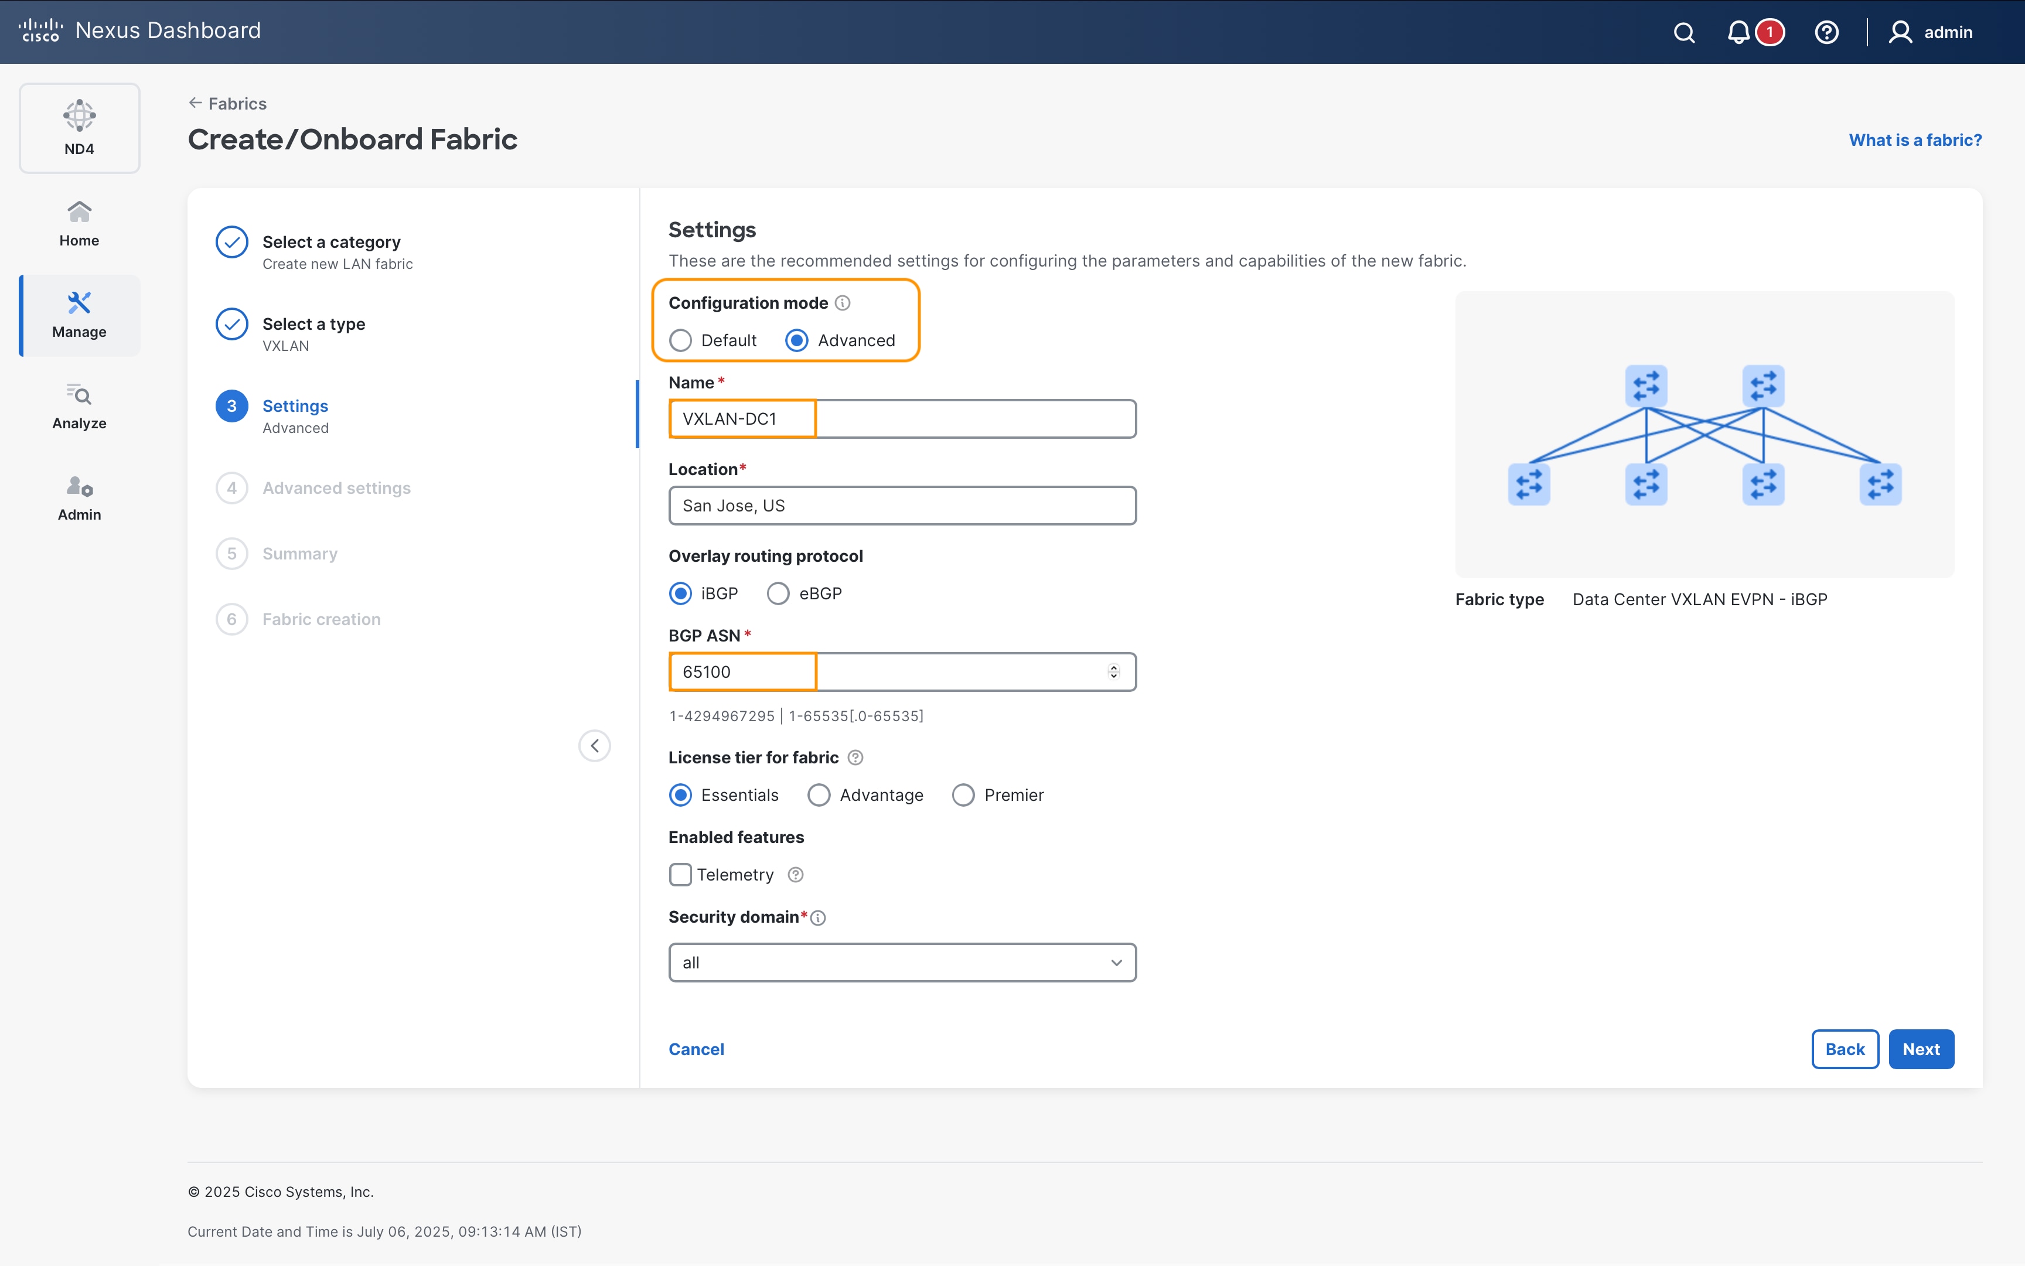The image size is (2025, 1266).
Task: Click the Cancel link
Action: [x=696, y=1049]
